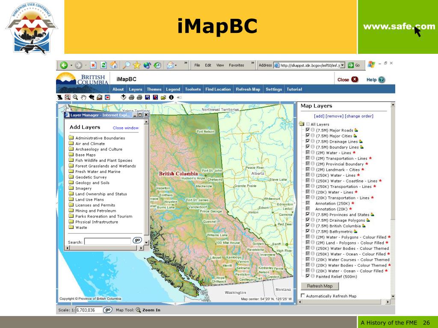Screen dimensions: 438x328
Task: Open the browser Favorites star icon
Action: 136,65
